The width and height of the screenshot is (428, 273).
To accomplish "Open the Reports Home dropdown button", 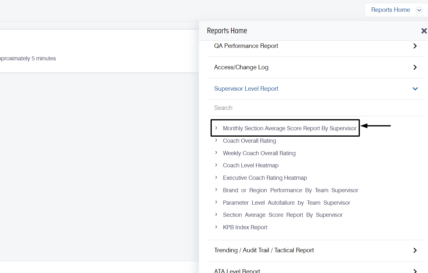I will (396, 10).
